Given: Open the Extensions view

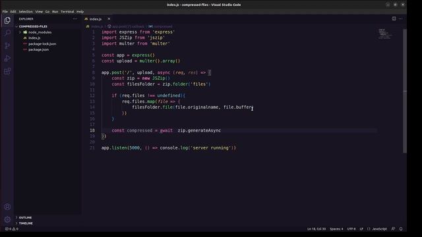Looking at the screenshot, I should 7,71.
